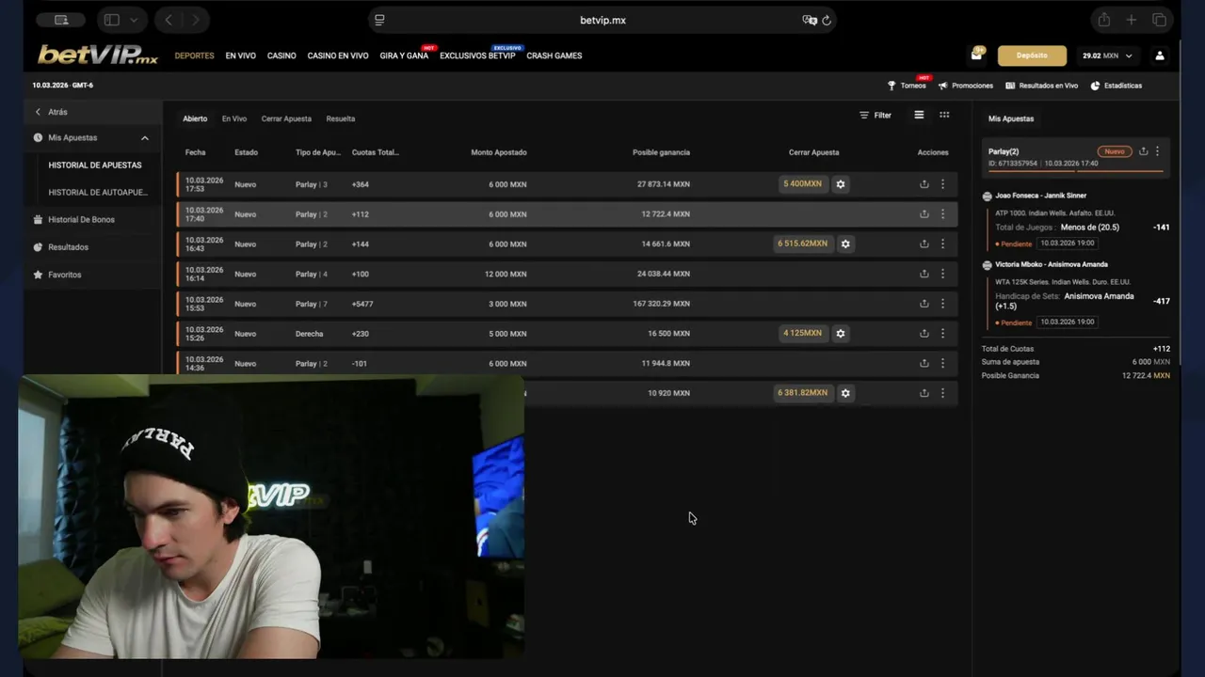Open cashout settings gear beside 4 125MXN

click(841, 333)
